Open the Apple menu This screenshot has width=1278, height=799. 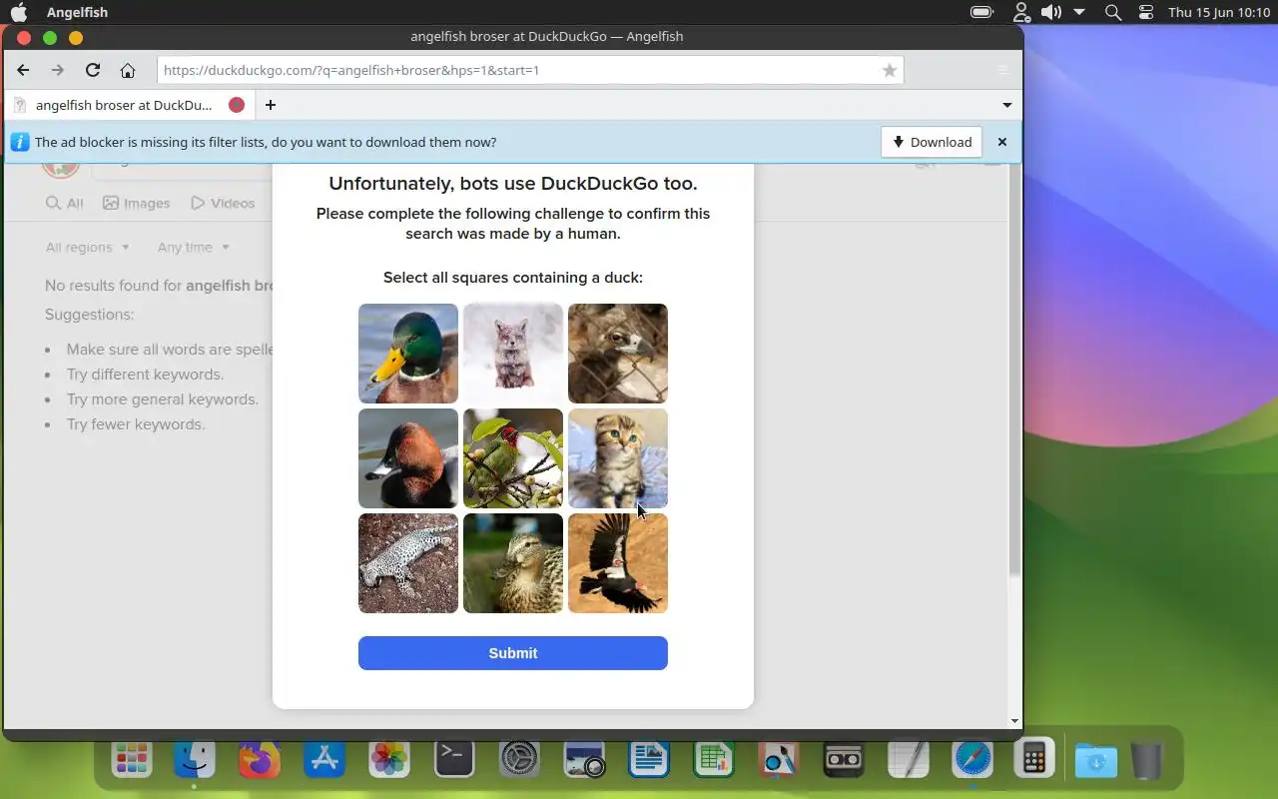click(x=19, y=12)
